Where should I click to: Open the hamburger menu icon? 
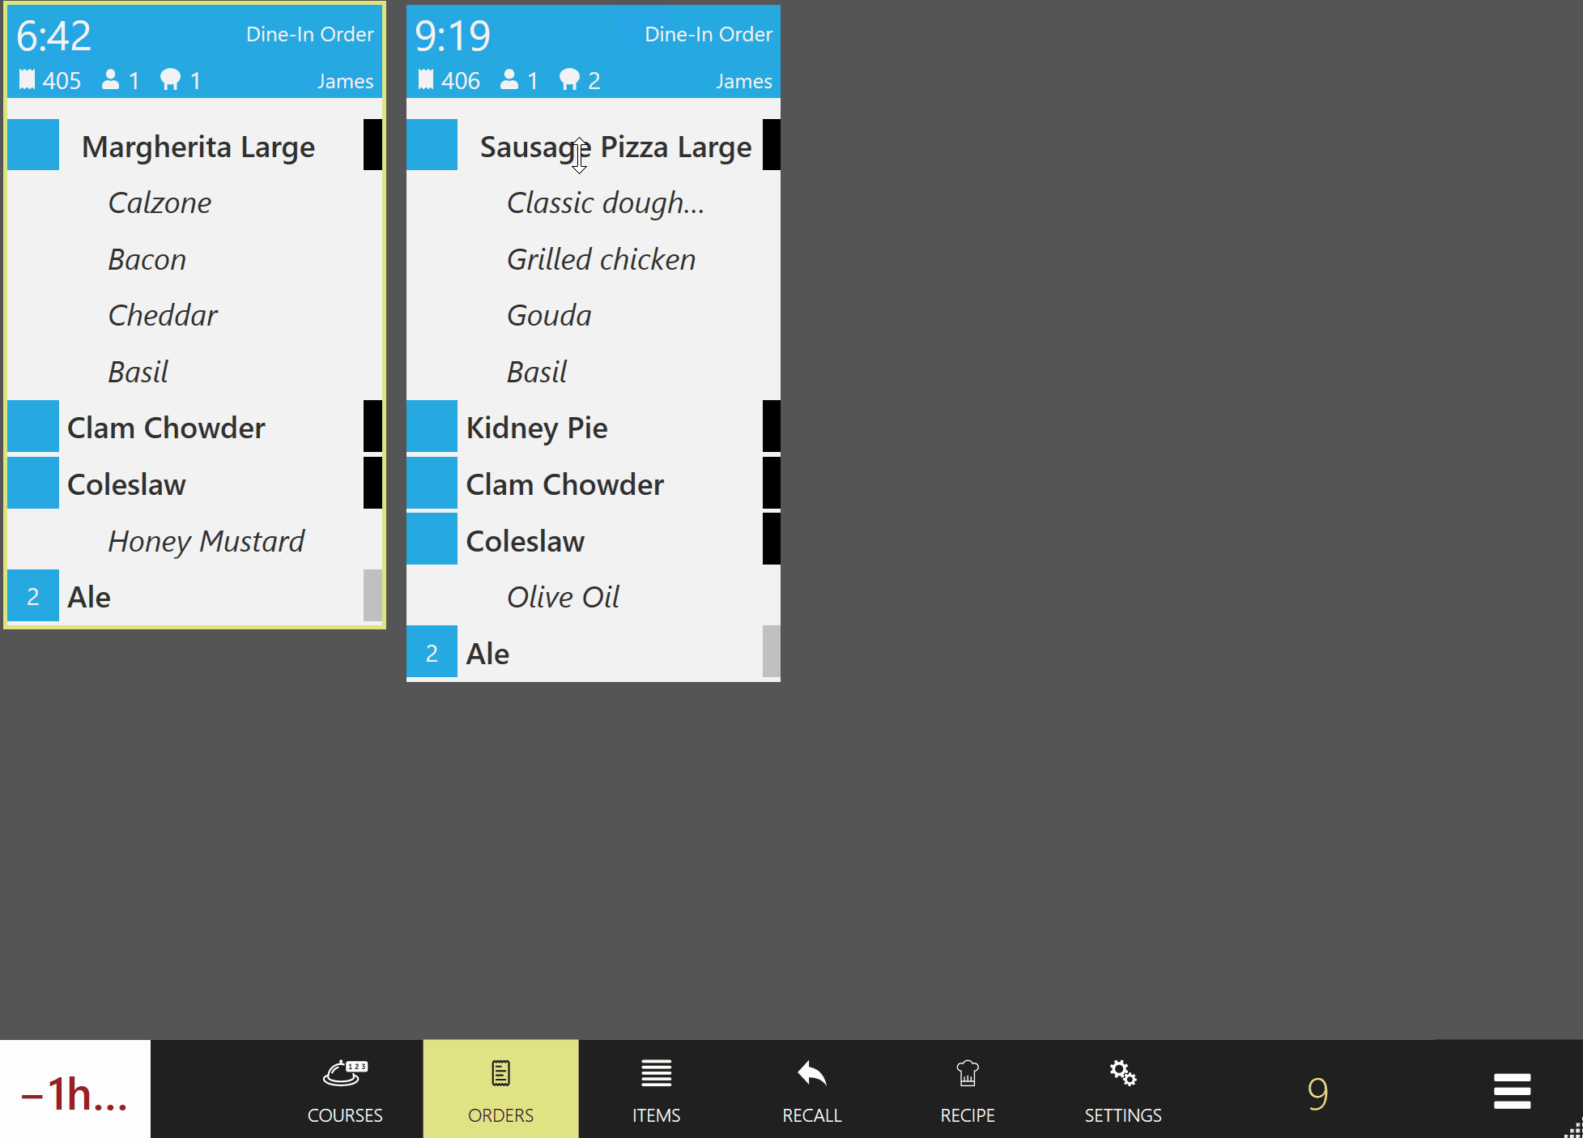click(x=1512, y=1091)
